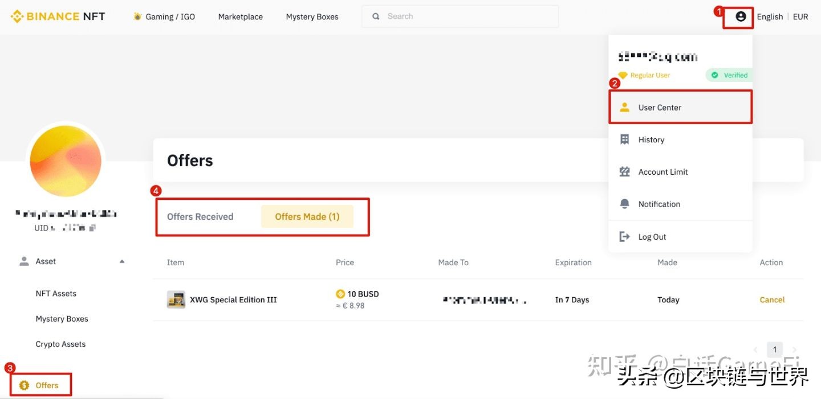Change the EUR currency setting
The height and width of the screenshot is (399, 821).
[x=800, y=17]
